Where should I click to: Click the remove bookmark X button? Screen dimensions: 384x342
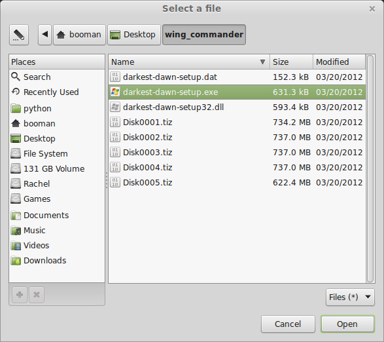click(x=37, y=295)
